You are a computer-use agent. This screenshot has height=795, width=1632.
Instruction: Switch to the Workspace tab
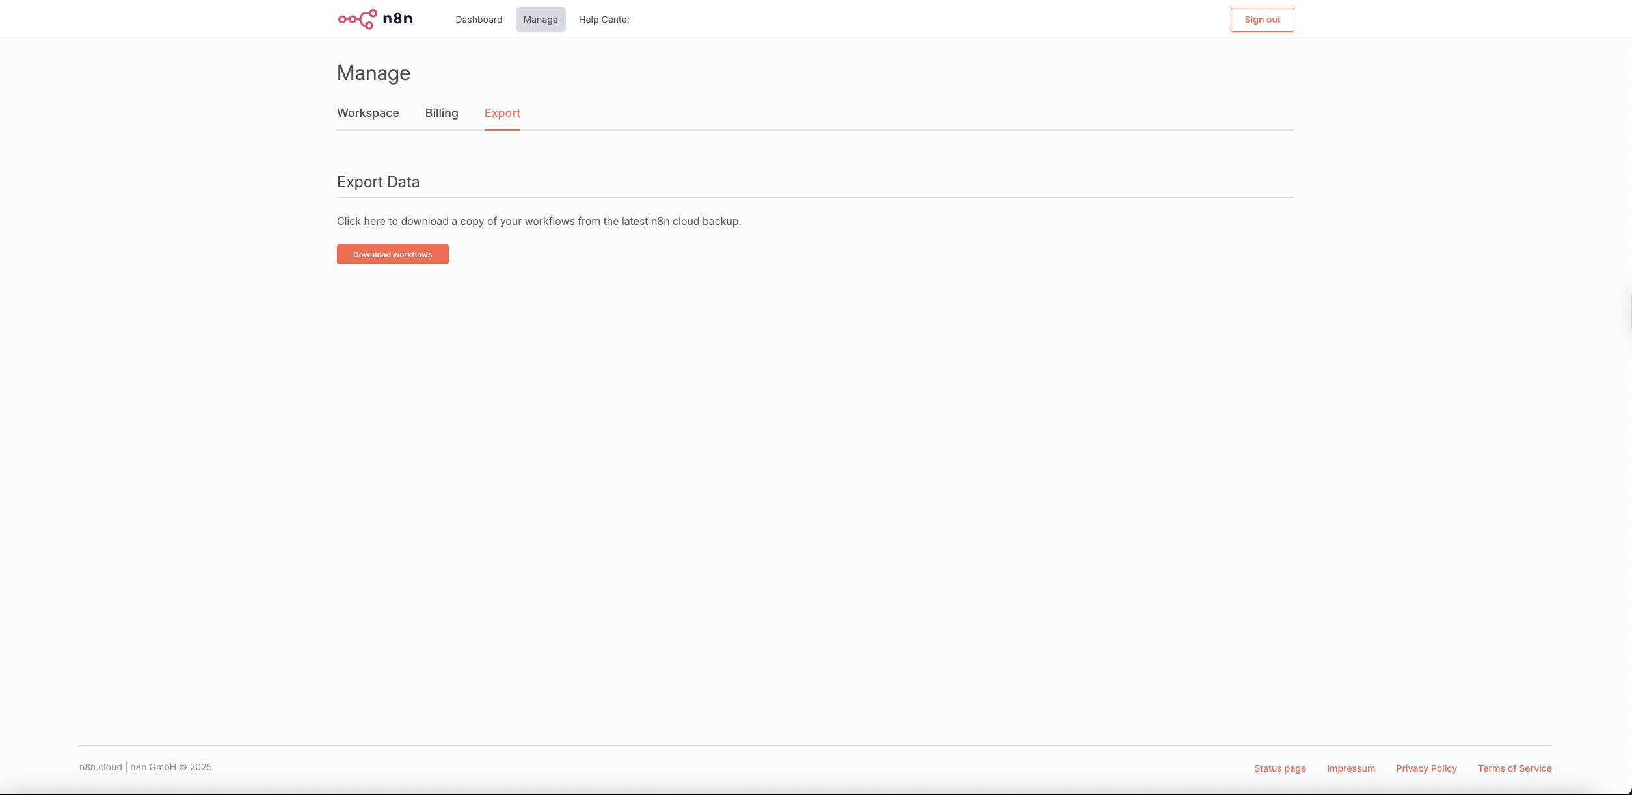pos(368,113)
